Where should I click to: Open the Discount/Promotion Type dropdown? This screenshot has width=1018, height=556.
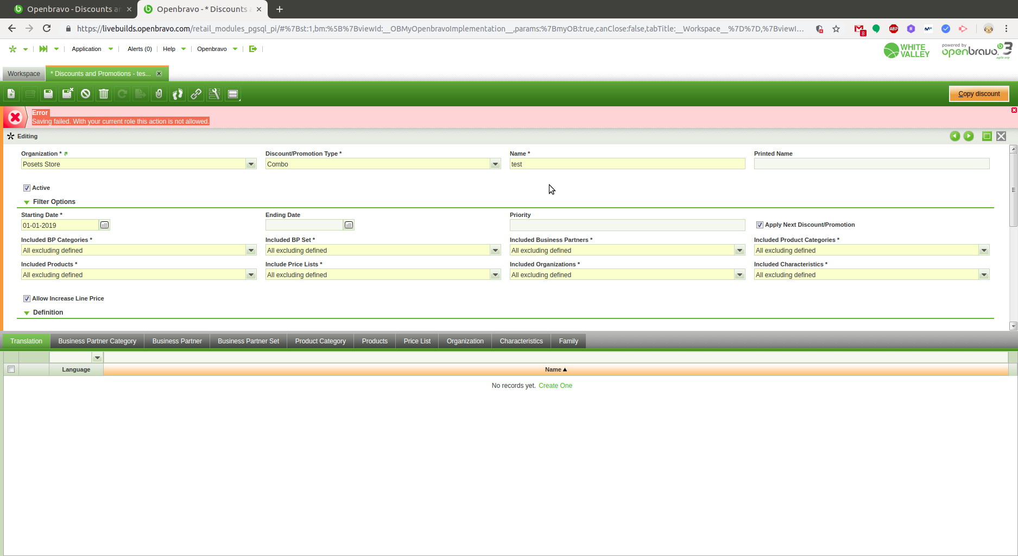pyautogui.click(x=495, y=164)
